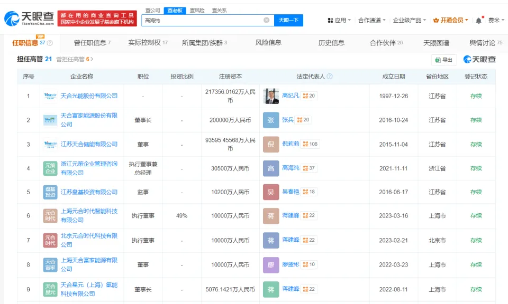This screenshot has height=304, width=508.
Task: Expand the 合作通道 dropdown
Action: (371, 20)
